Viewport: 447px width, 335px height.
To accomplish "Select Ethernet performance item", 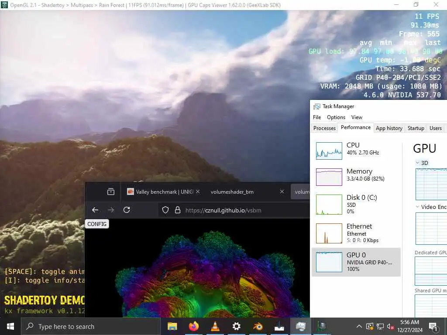I will tap(356, 233).
